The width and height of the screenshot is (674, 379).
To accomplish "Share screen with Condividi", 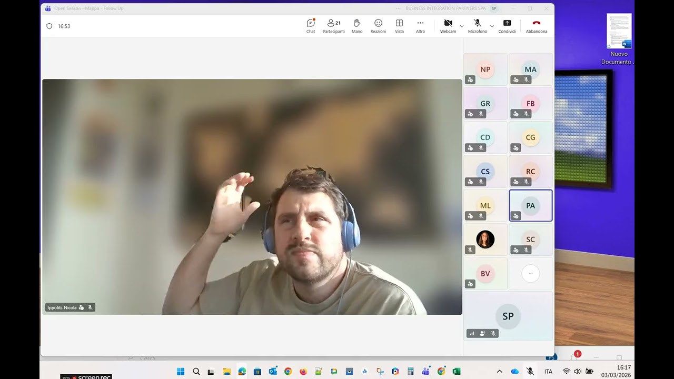I will tap(507, 26).
